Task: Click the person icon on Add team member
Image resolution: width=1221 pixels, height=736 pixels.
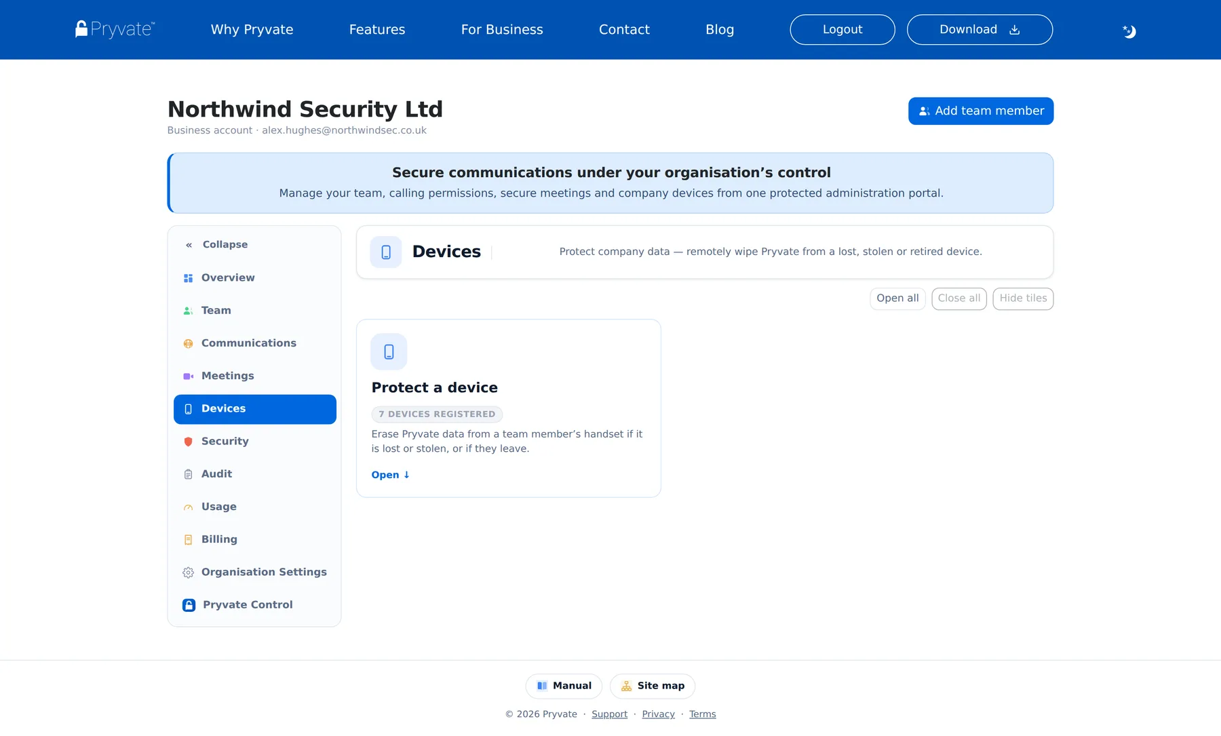Action: tap(924, 111)
